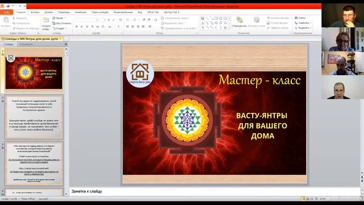Viewport: 364px width, 205px height.
Task: Toggle align text right
Action: pos(138,27)
